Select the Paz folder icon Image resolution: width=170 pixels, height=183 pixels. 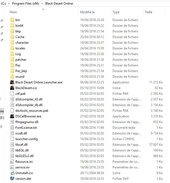[12, 65]
